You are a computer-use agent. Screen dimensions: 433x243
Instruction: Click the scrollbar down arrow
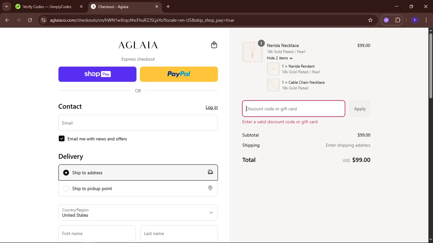click(430, 240)
